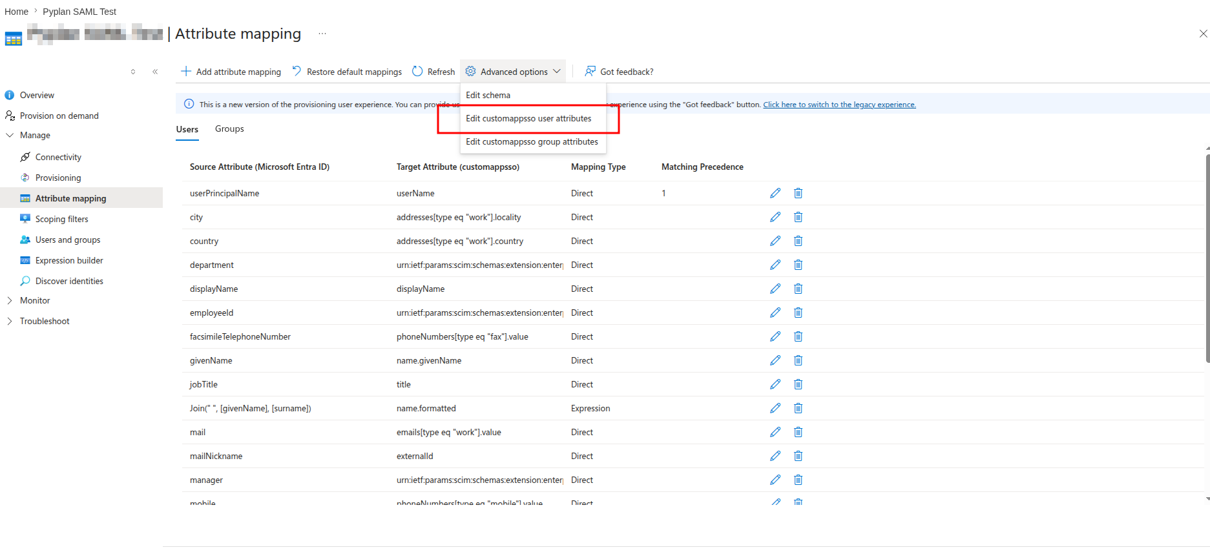Edit the givenName attribute mapping

pyautogui.click(x=775, y=360)
